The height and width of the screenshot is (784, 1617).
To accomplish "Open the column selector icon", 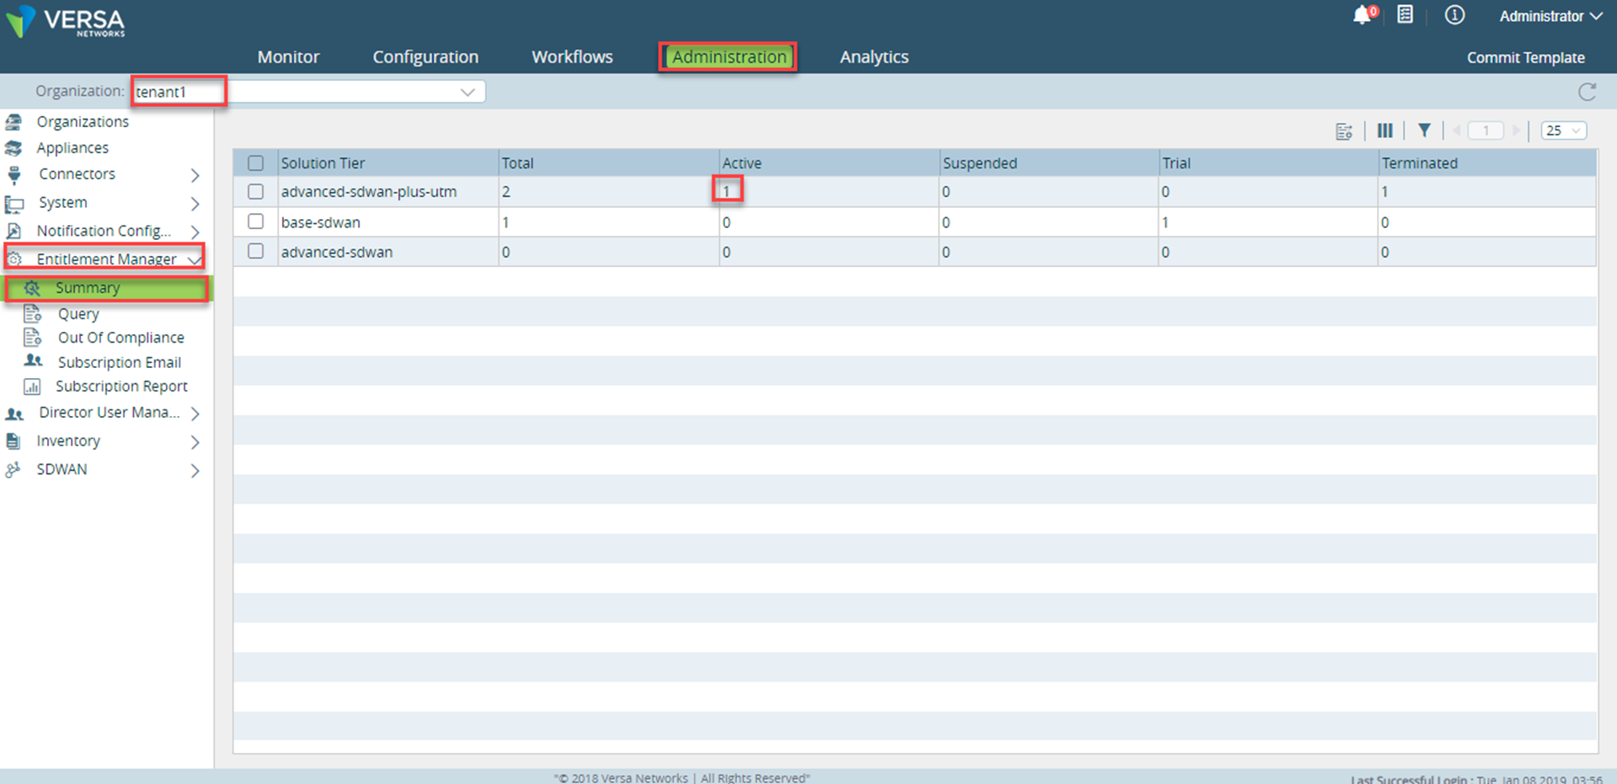I will [1385, 131].
